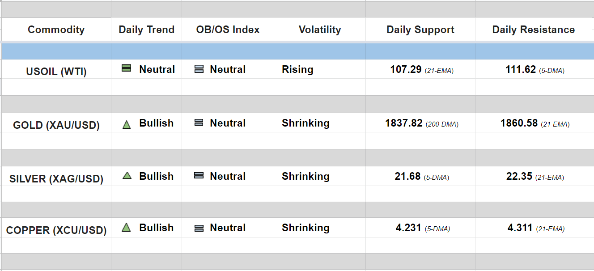Click the USOIL (WTI) commodity cell
This screenshot has height=271, width=594.
[x=56, y=72]
